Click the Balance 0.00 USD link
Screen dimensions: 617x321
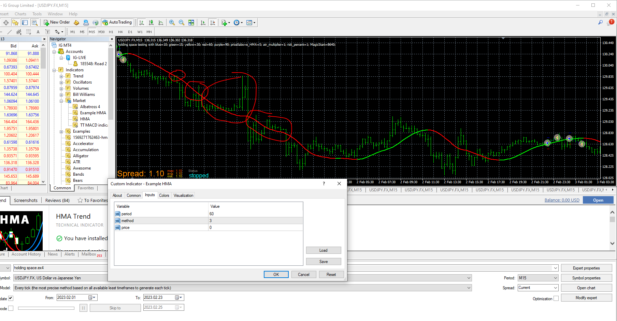pos(562,200)
